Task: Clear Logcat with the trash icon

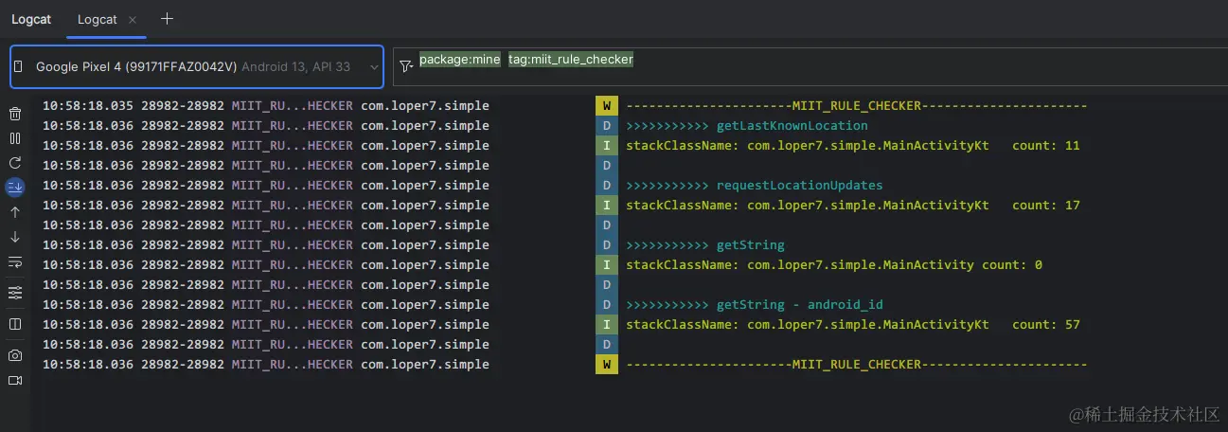Action: 15,114
